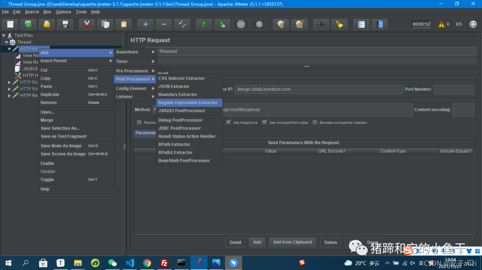The width and height of the screenshot is (482, 270).
Task: Click the server name input field
Action: 319,89
